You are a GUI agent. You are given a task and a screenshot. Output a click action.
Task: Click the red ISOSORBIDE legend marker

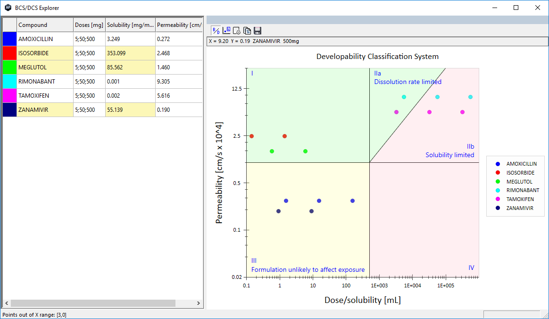click(498, 173)
